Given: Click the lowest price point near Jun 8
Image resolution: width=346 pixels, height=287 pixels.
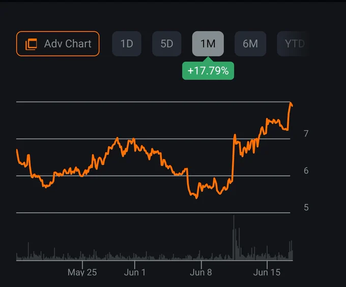Looking at the screenshot, I should pyautogui.click(x=196, y=197).
